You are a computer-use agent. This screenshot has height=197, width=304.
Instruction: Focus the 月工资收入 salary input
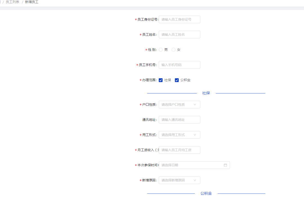[179, 150]
